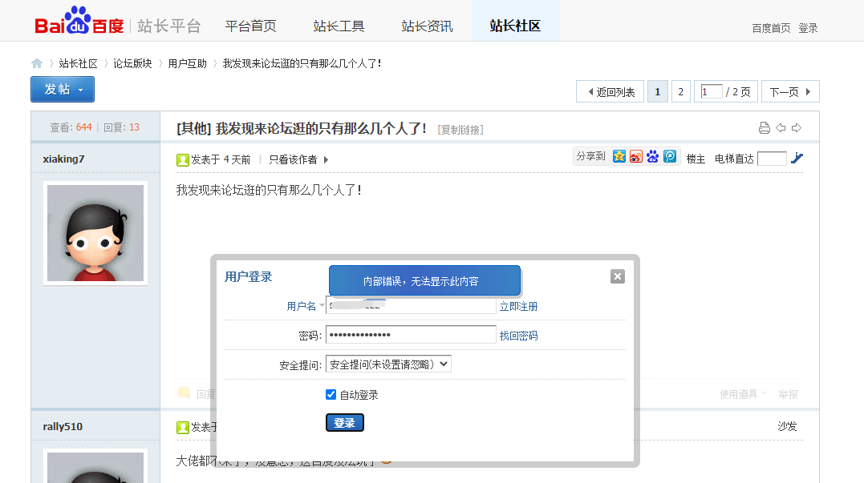Go to home via breadcrumb house icon
This screenshot has width=864, height=483.
(37, 64)
